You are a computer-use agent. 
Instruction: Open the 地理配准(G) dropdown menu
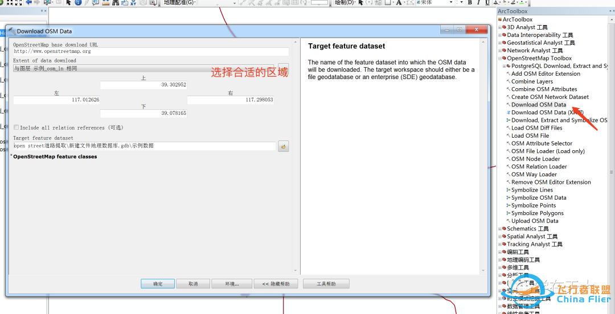click(179, 3)
